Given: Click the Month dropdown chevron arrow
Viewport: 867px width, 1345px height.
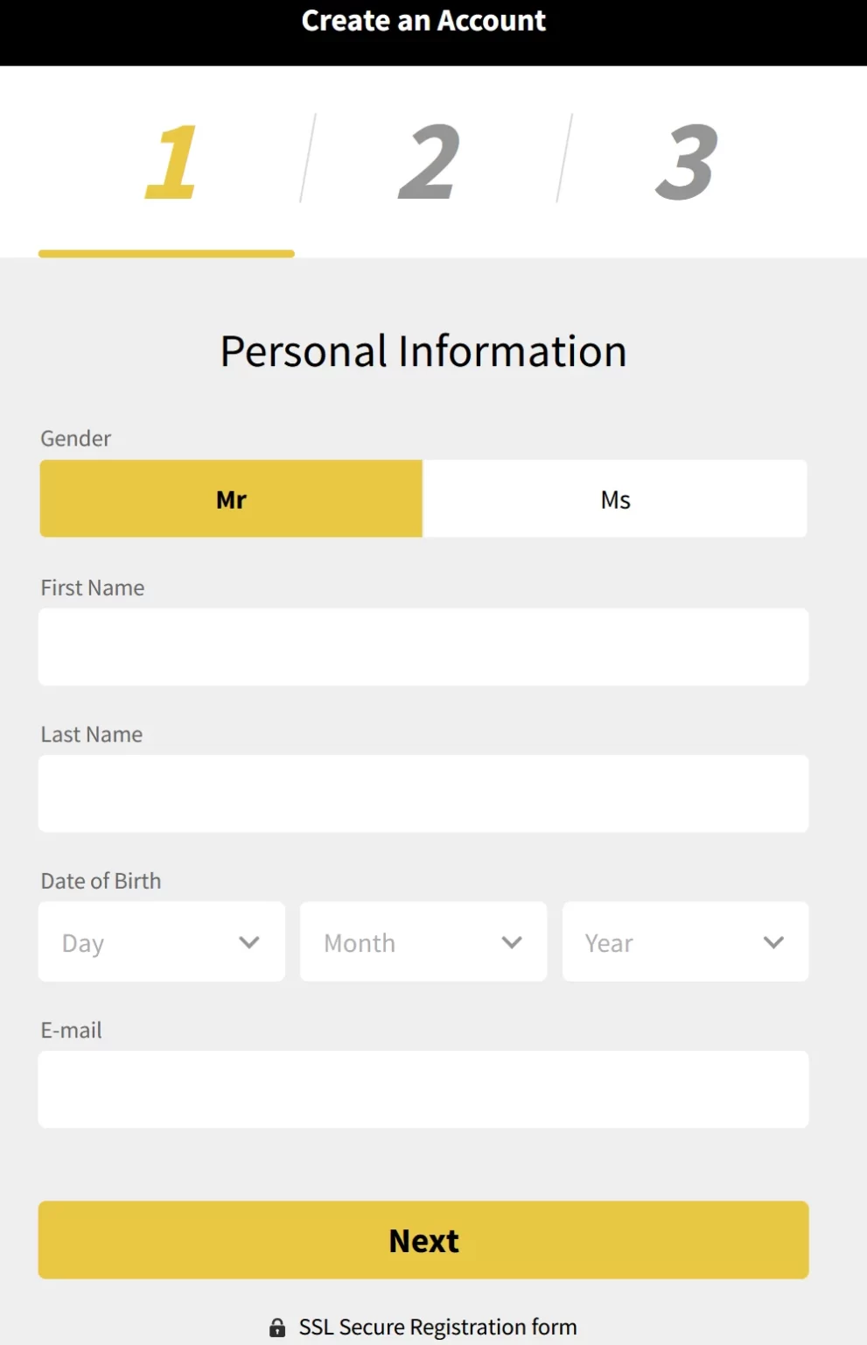Looking at the screenshot, I should tap(512, 942).
